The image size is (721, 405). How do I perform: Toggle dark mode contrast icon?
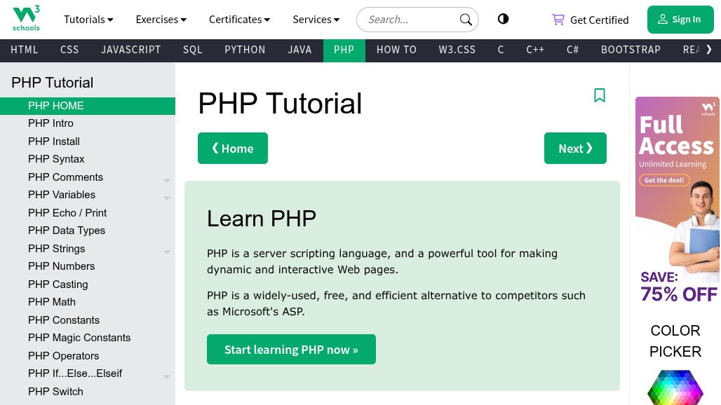point(503,19)
